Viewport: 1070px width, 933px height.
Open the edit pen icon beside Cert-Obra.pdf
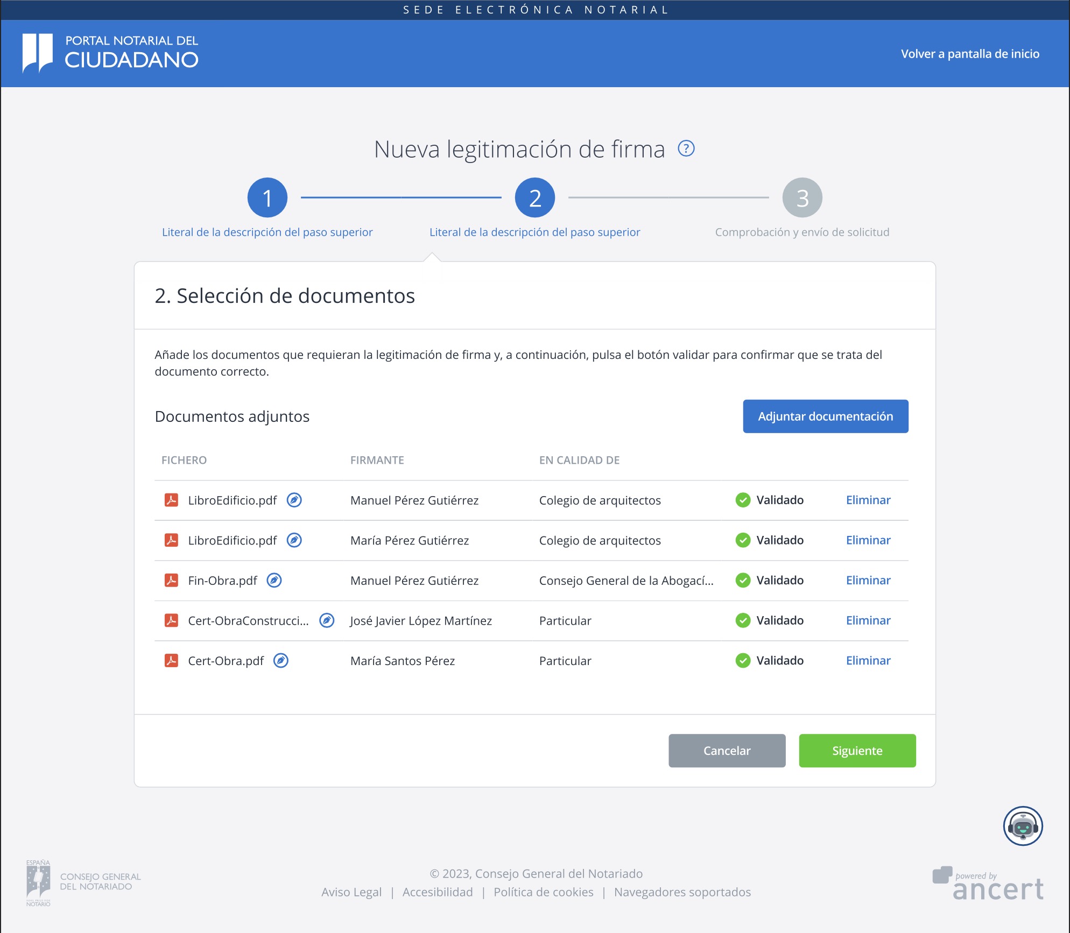(x=282, y=661)
